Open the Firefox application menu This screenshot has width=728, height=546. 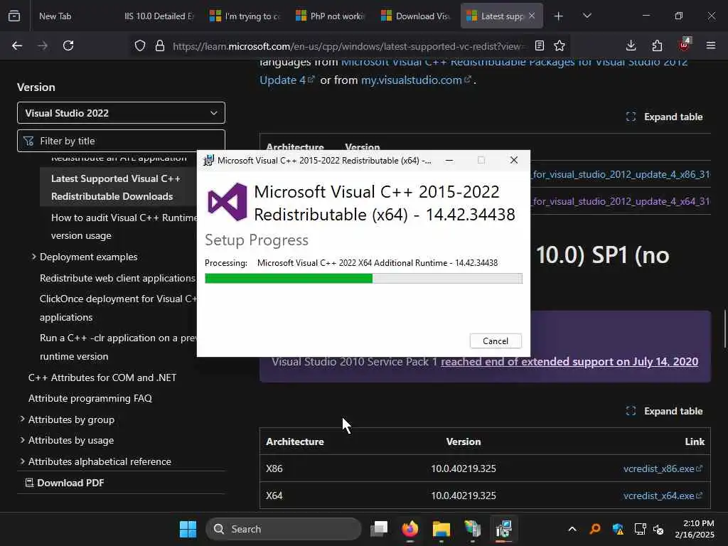[x=710, y=45]
